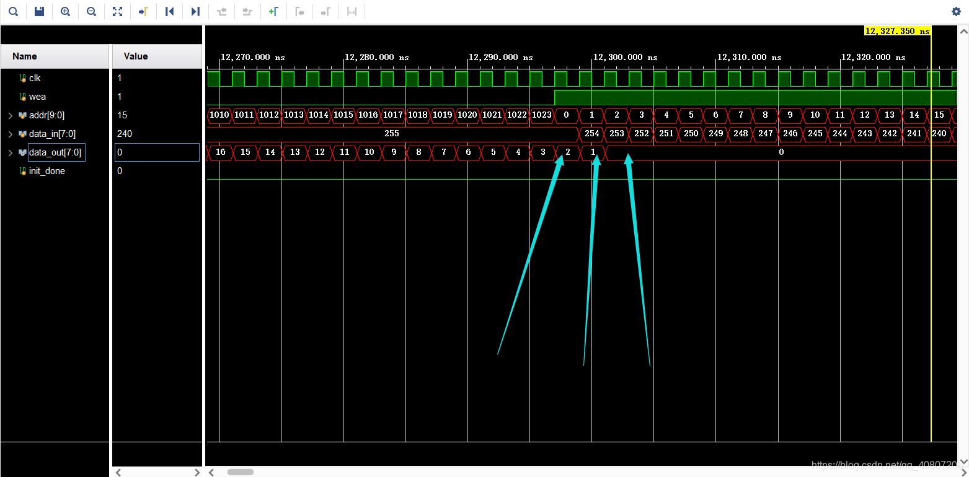
Task: Add a marker at the cursor
Action: [x=275, y=11]
